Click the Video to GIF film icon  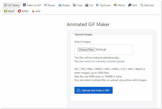click(24, 5)
